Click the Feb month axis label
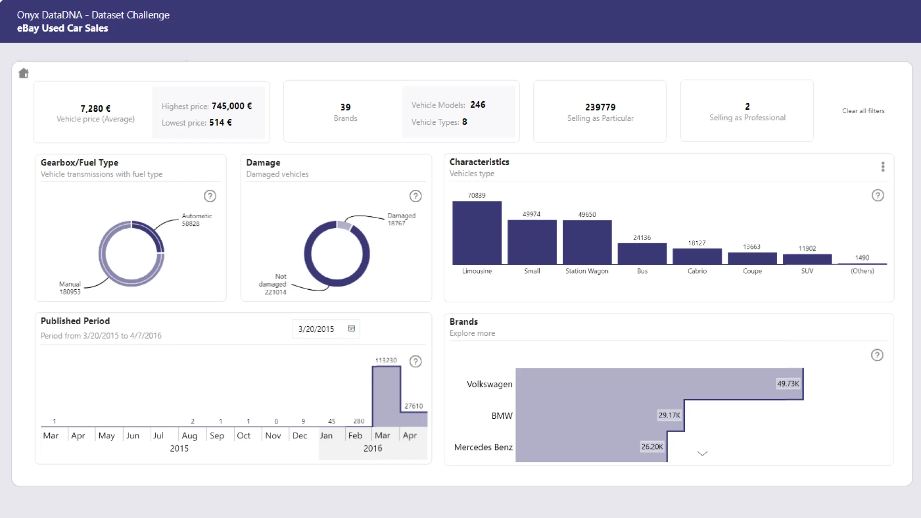This screenshot has height=518, width=921. 355,435
